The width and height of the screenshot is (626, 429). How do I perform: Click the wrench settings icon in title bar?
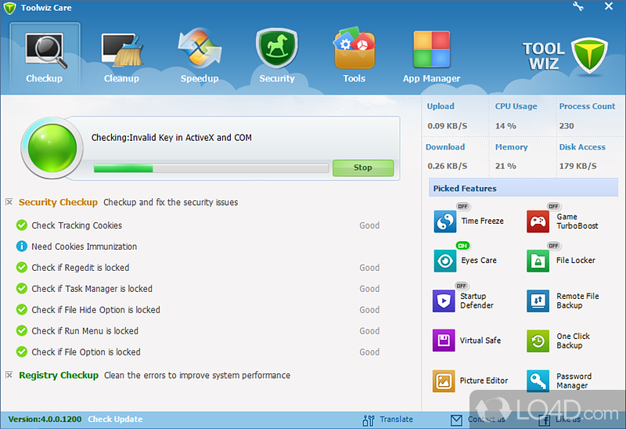577,6
